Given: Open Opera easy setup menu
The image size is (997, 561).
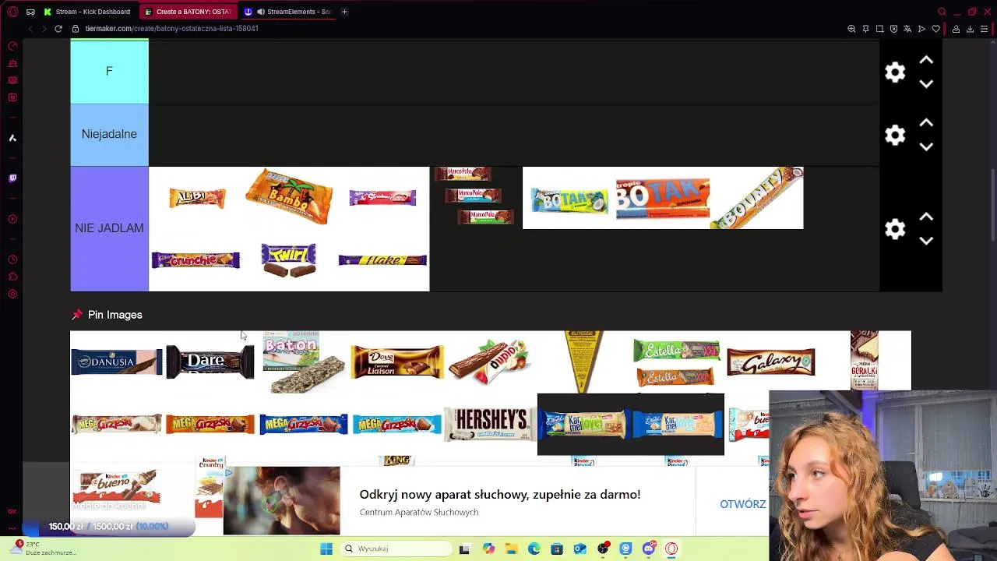Looking at the screenshot, I should [x=985, y=29].
